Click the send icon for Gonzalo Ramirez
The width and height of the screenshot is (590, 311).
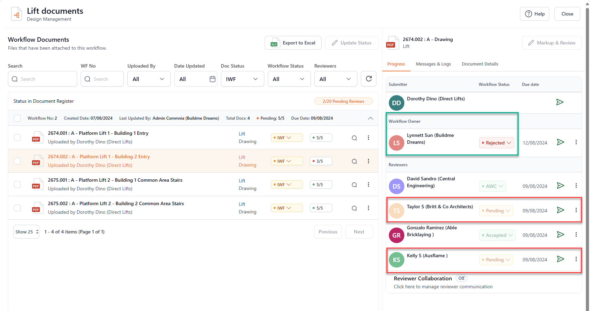click(x=560, y=234)
